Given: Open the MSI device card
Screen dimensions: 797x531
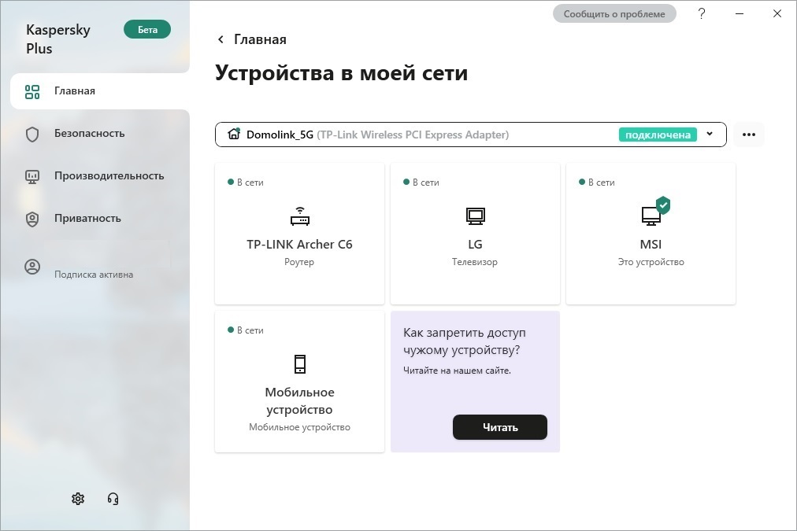Looking at the screenshot, I should click(x=651, y=234).
